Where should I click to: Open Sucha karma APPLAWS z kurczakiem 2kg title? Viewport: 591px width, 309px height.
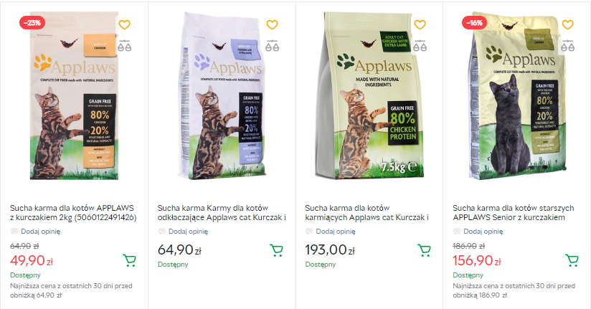[x=73, y=212]
